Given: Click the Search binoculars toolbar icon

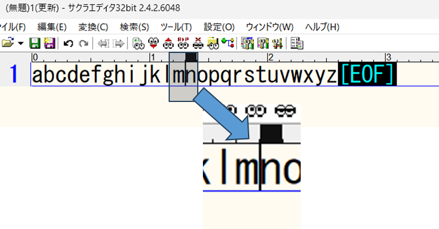Looking at the screenshot, I should pyautogui.click(x=138, y=43).
